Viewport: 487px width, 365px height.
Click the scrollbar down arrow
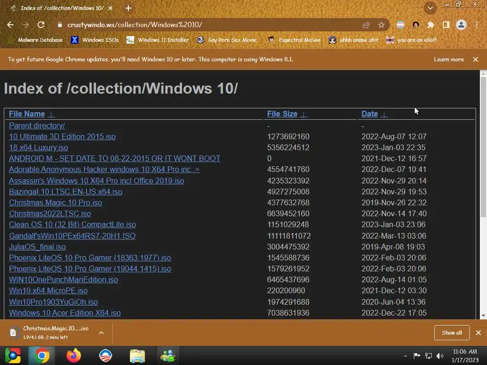(x=483, y=316)
